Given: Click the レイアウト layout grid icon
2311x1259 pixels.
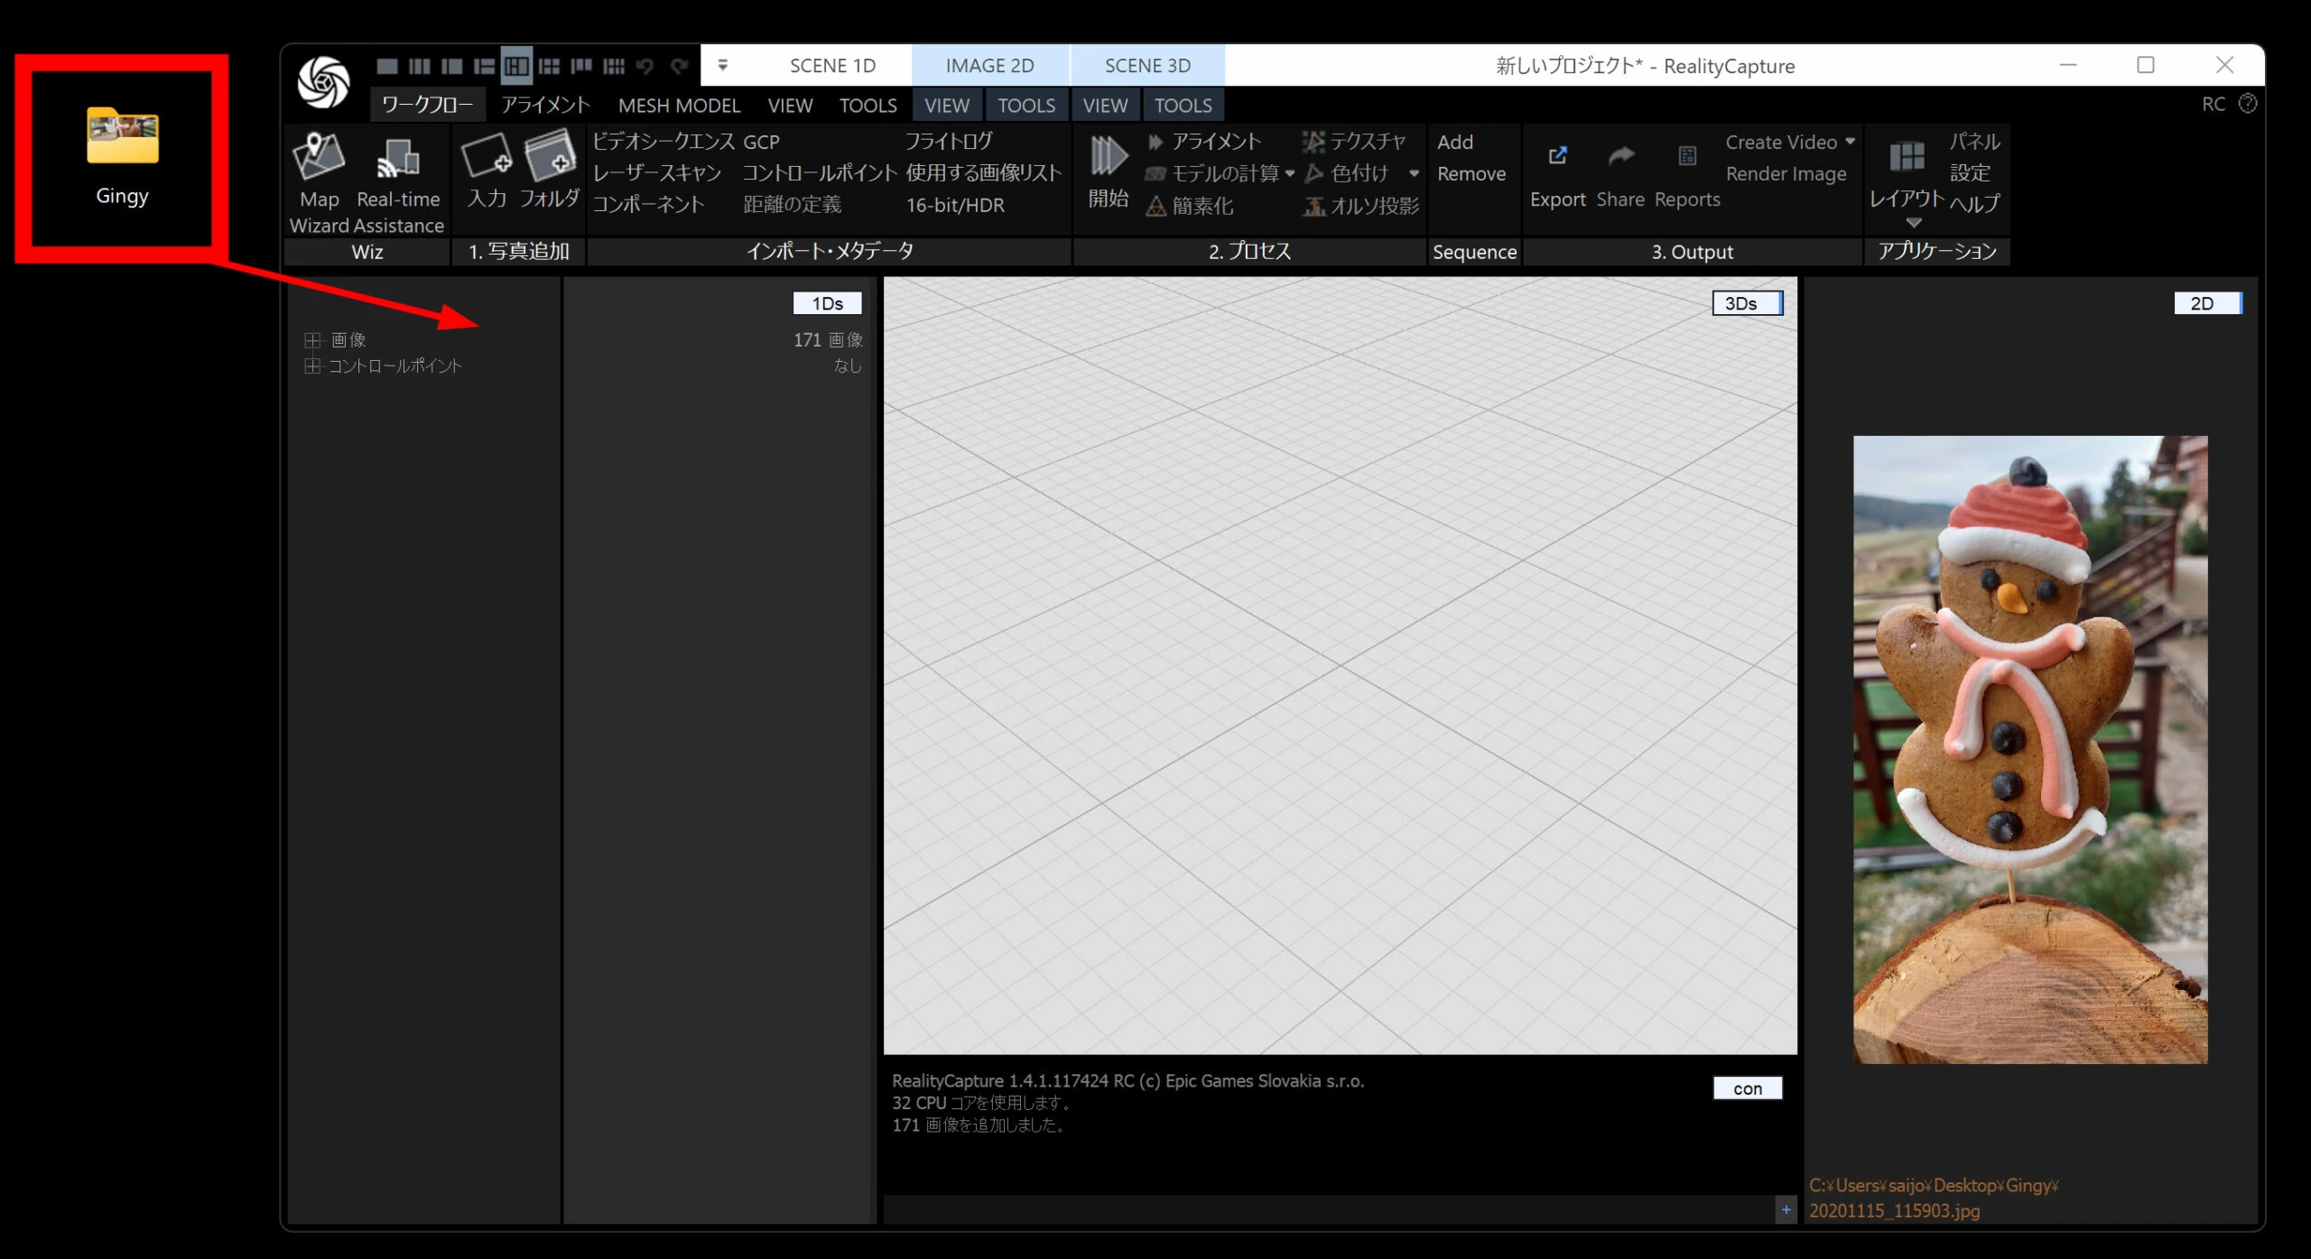Looking at the screenshot, I should tap(1907, 157).
